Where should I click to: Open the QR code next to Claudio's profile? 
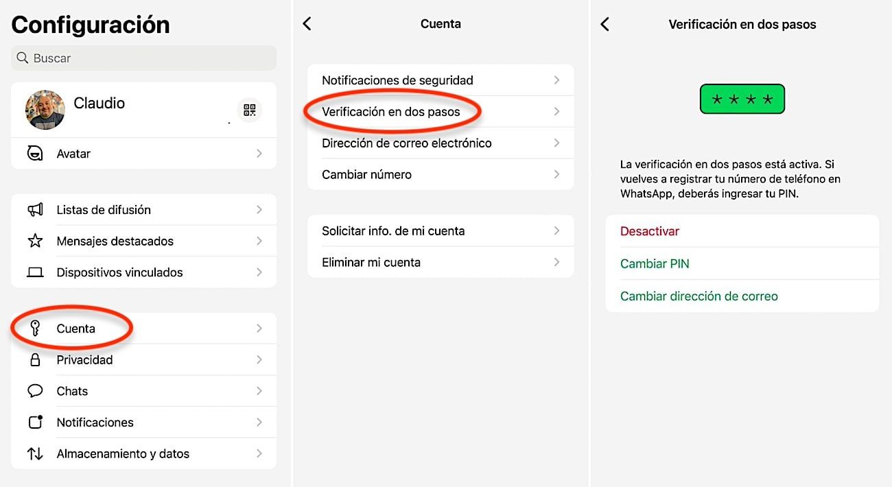pos(249,110)
